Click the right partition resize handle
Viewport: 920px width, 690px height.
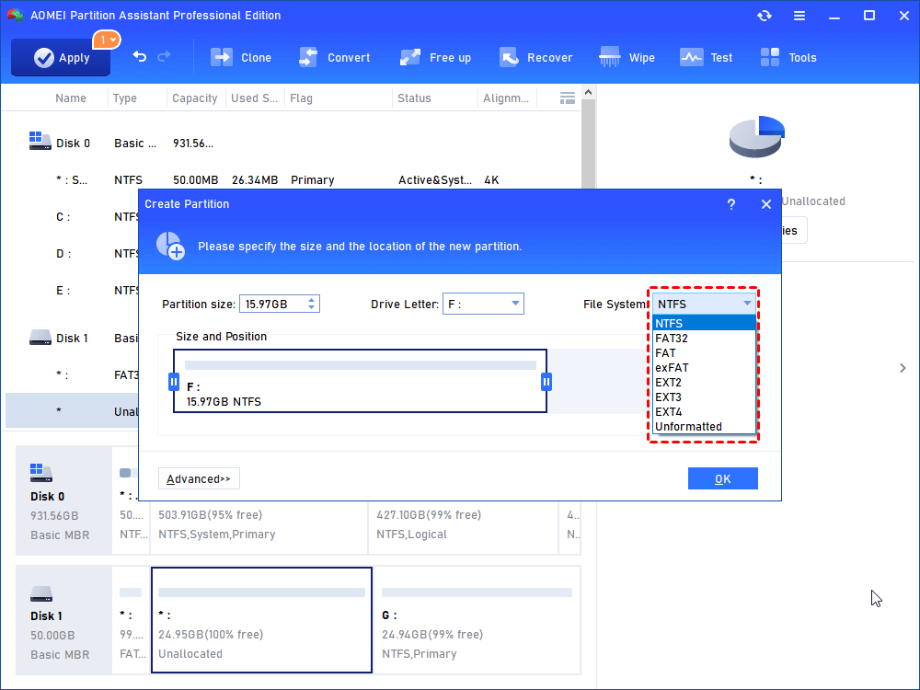[546, 382]
